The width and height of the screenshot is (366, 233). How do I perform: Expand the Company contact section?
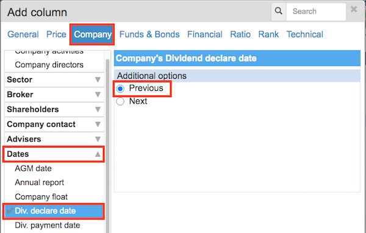tap(54, 124)
